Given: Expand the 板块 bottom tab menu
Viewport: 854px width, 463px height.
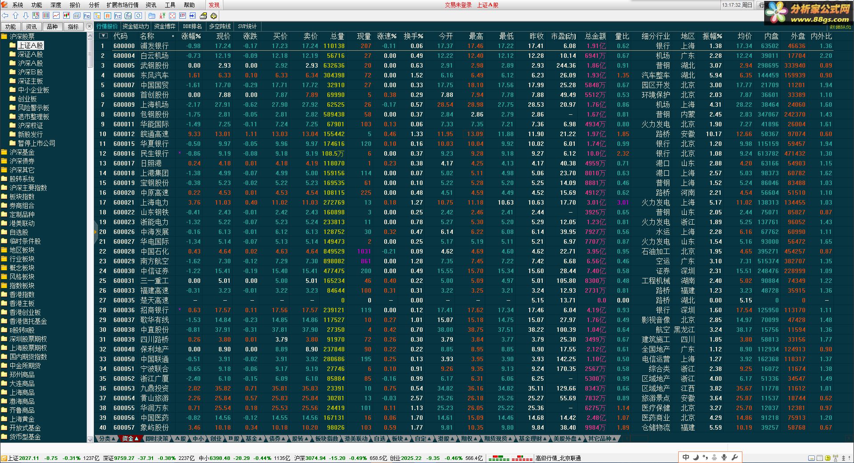Looking at the screenshot, I should (x=400, y=439).
